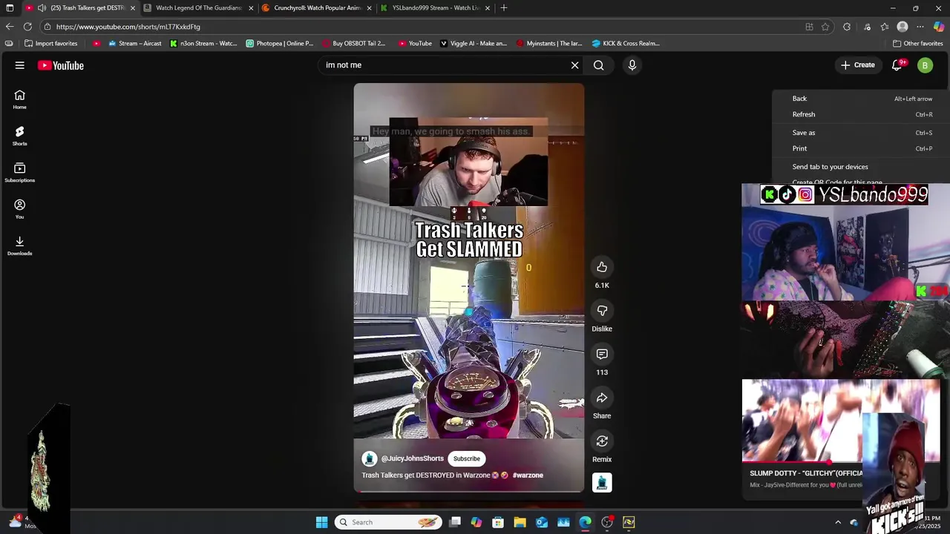Open the account avatar menu

925,65
